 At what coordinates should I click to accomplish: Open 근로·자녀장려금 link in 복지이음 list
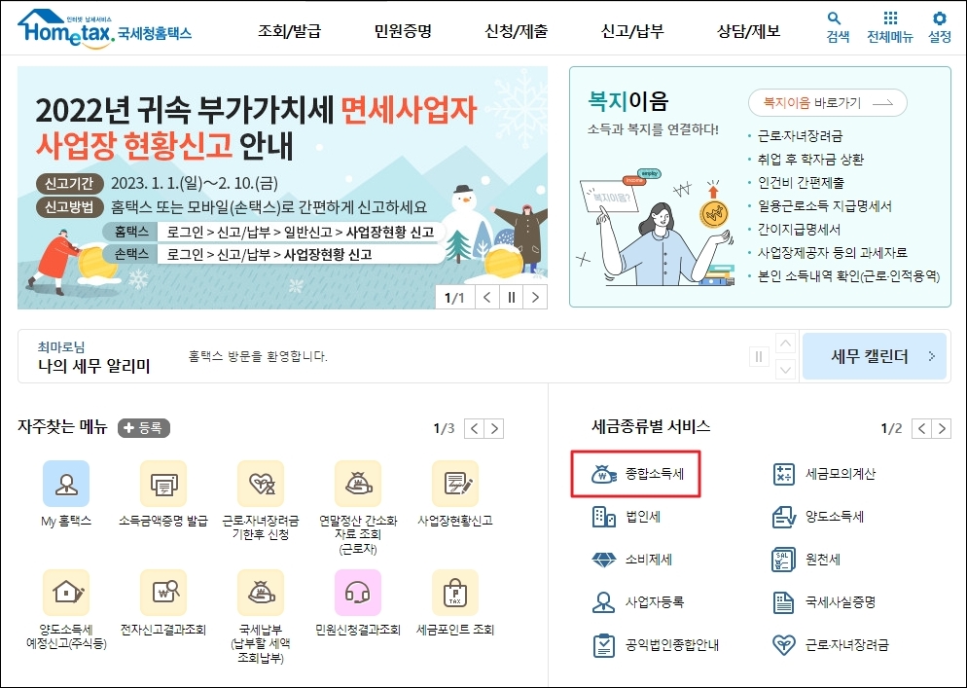point(800,136)
